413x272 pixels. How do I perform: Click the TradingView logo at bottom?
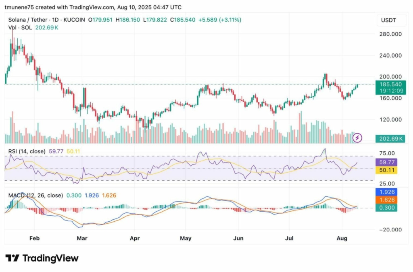coord(42,258)
